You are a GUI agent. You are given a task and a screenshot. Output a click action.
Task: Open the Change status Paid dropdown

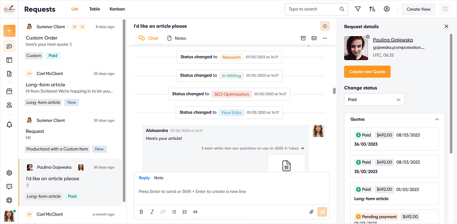click(374, 99)
